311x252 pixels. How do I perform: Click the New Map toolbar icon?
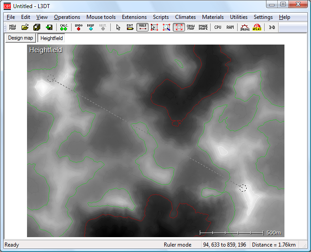tap(13, 27)
